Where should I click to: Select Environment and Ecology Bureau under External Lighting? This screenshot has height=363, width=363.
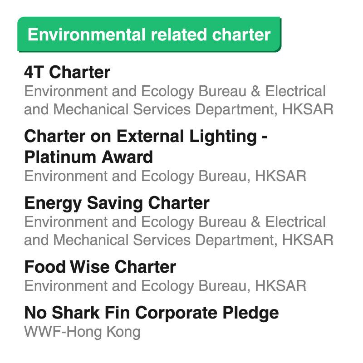(137, 177)
